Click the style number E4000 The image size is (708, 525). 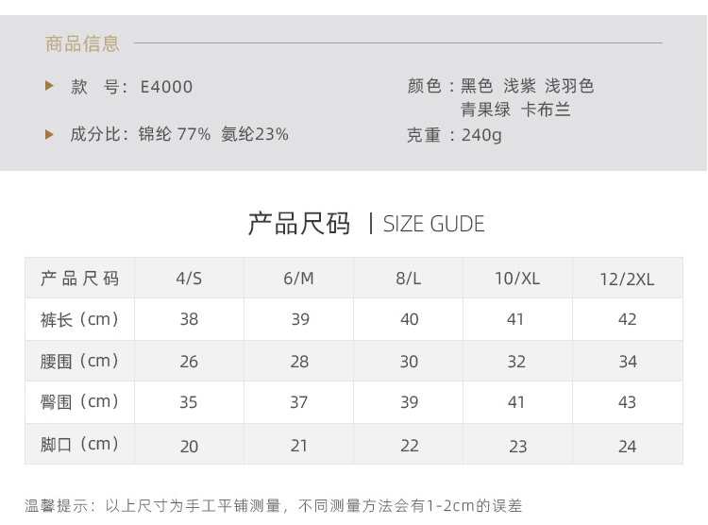point(166,87)
